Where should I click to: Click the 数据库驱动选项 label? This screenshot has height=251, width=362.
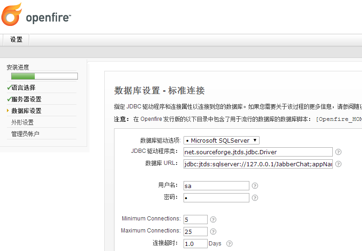click(x=160, y=140)
